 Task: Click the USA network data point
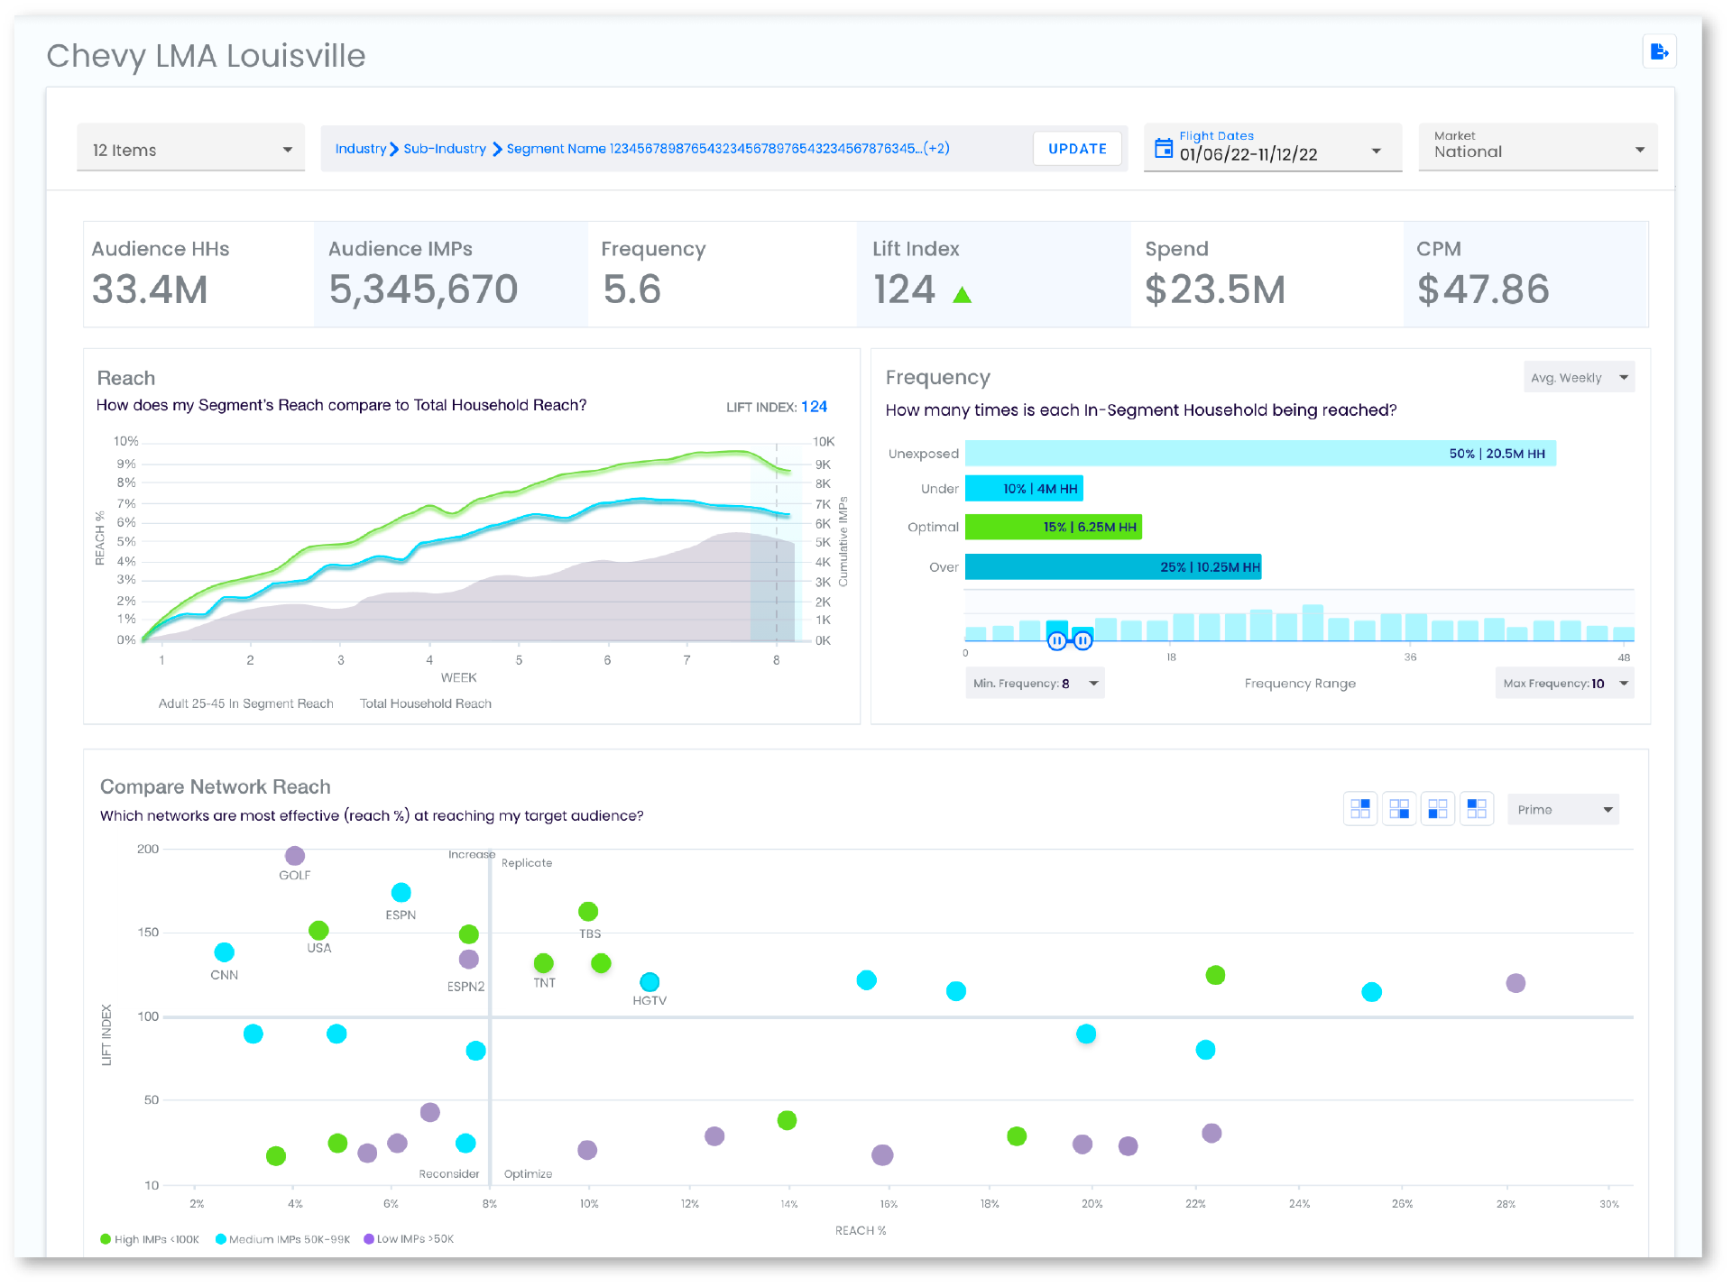pos(318,930)
